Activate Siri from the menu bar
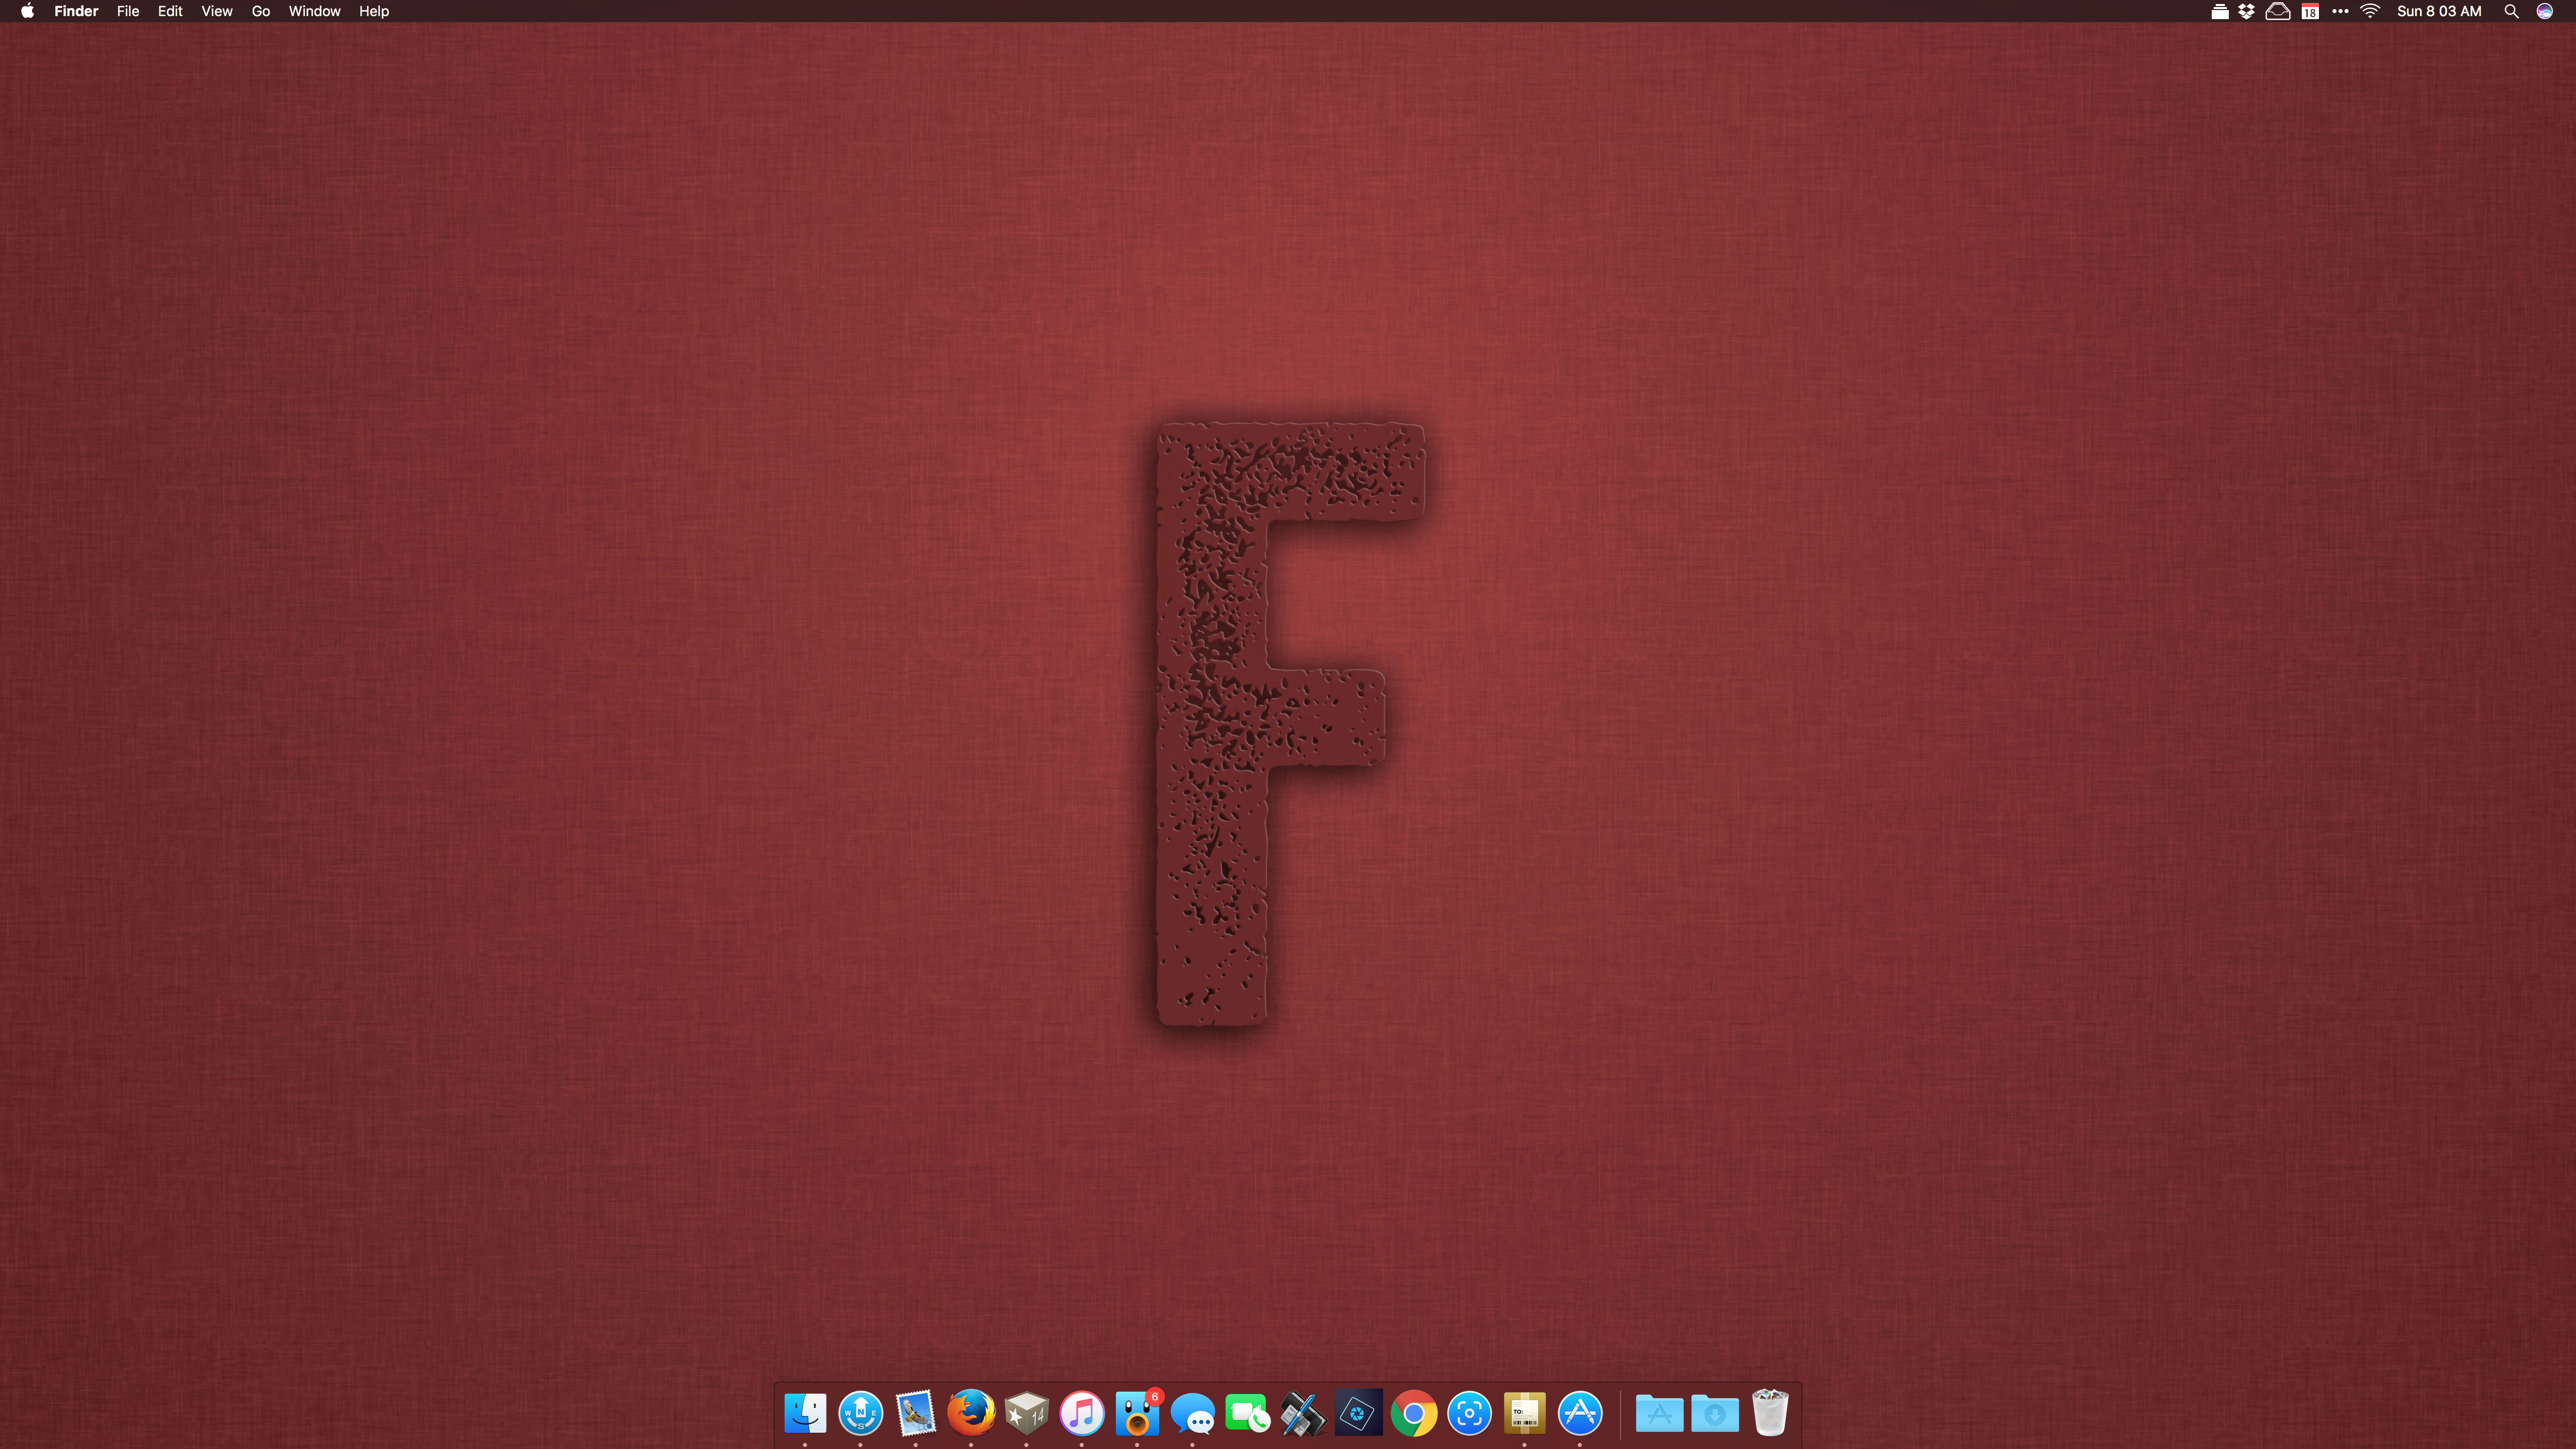Image resolution: width=2576 pixels, height=1449 pixels. 2545,11
